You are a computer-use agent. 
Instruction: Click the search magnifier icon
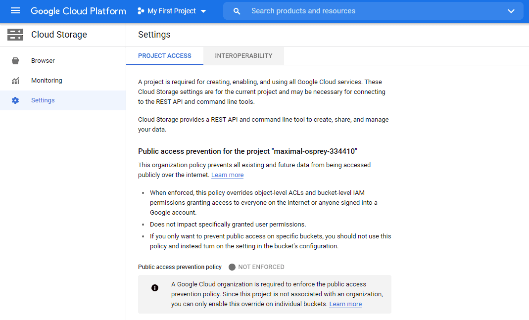click(x=237, y=11)
